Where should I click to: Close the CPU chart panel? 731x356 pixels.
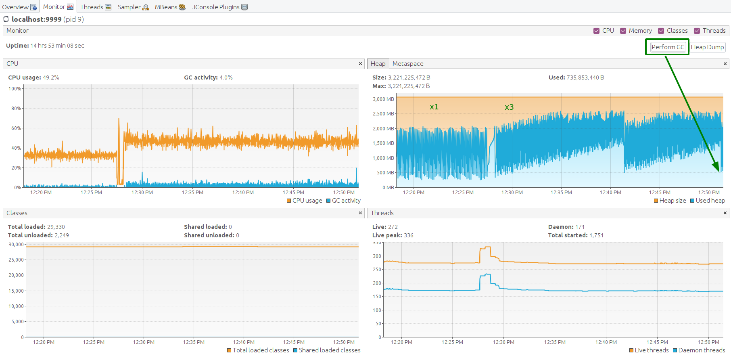[x=361, y=64]
